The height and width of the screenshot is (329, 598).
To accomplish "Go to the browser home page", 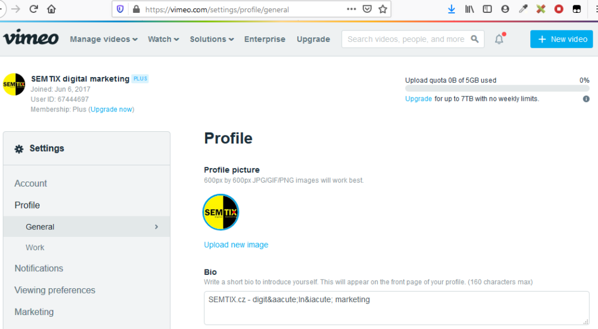I will coord(51,9).
